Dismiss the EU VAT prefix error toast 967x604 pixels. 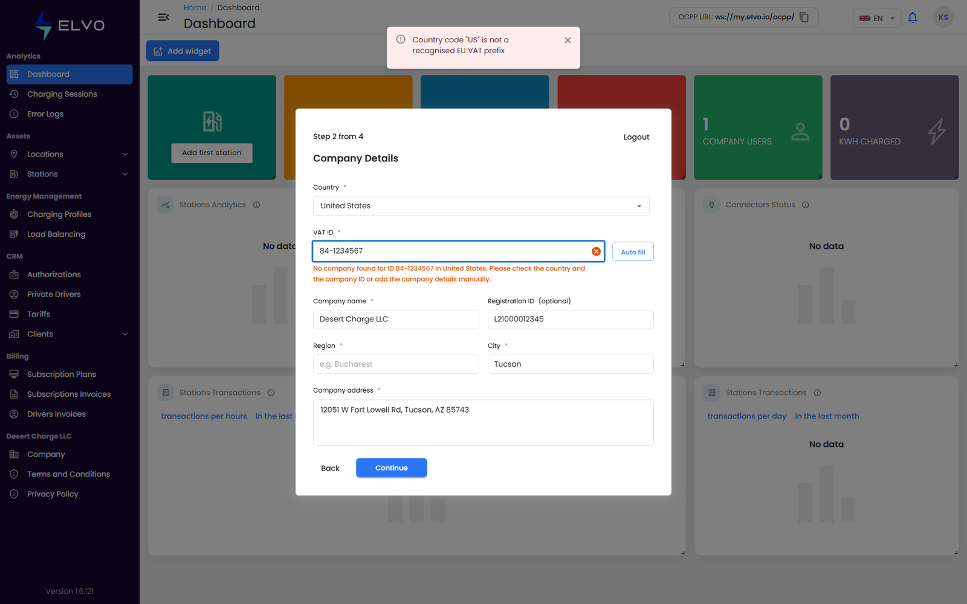click(x=568, y=40)
